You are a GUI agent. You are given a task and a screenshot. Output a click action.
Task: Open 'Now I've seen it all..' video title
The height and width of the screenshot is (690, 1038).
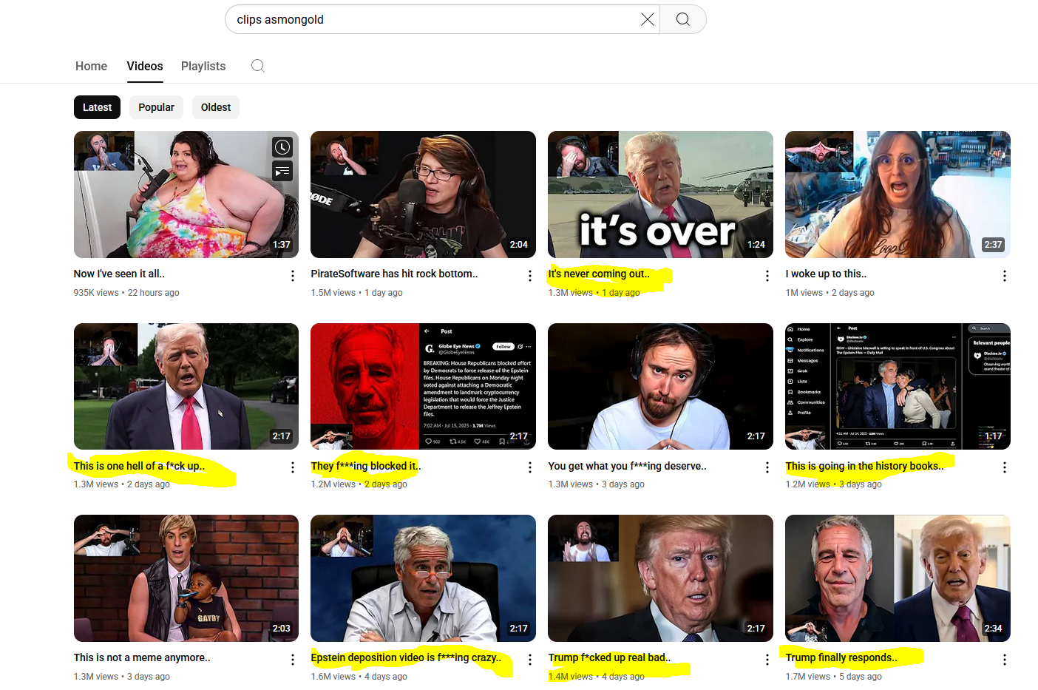pos(119,274)
